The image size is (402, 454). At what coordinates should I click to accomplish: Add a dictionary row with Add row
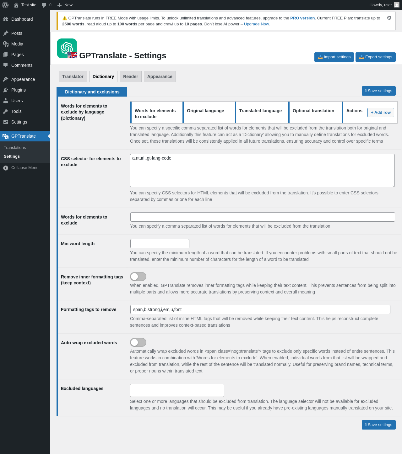pyautogui.click(x=381, y=113)
